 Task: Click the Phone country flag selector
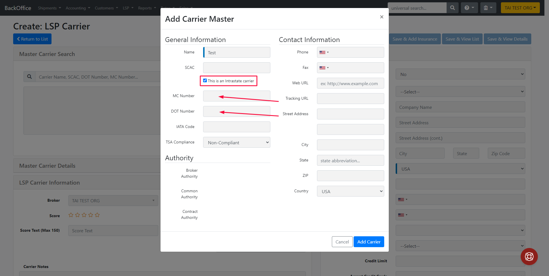click(x=324, y=52)
